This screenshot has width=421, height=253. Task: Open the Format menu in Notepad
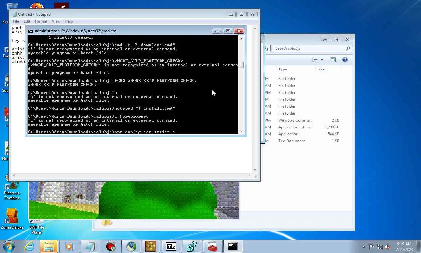click(x=41, y=21)
